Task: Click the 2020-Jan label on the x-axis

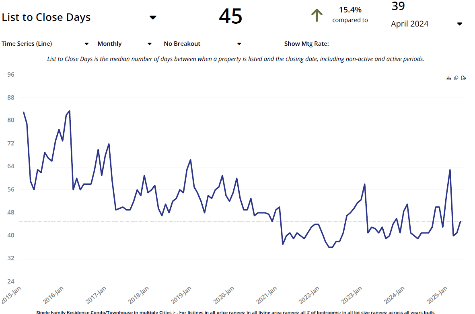Action: [224, 295]
